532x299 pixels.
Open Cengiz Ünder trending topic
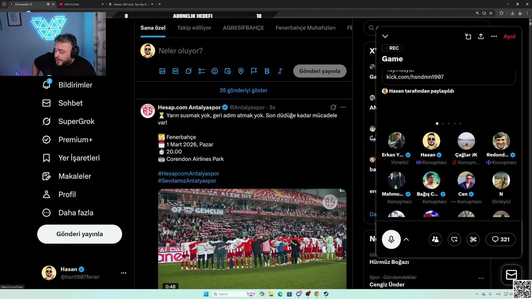point(387,284)
